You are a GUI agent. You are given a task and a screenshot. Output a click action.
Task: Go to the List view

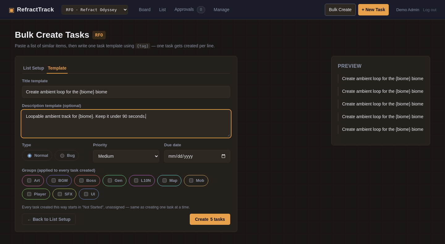tap(163, 10)
